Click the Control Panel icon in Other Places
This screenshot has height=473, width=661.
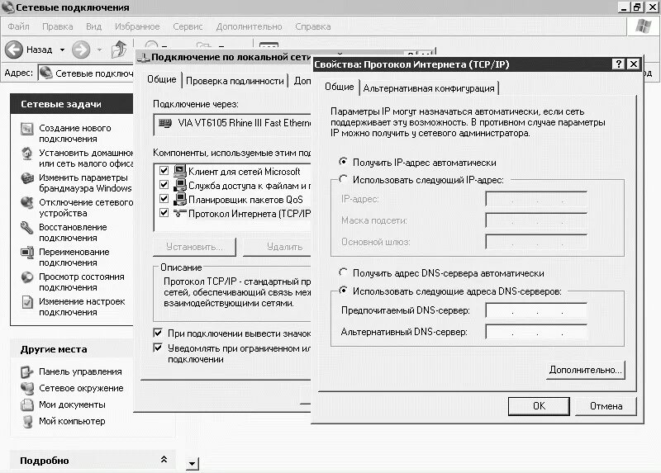click(27, 372)
